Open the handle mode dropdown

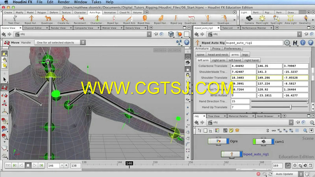[60, 42]
